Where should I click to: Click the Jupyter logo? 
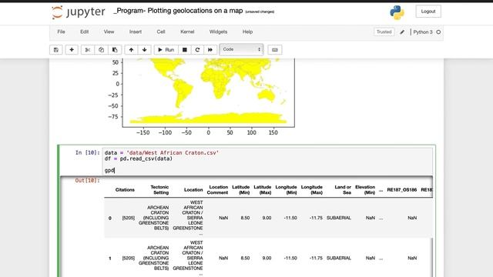(79, 12)
